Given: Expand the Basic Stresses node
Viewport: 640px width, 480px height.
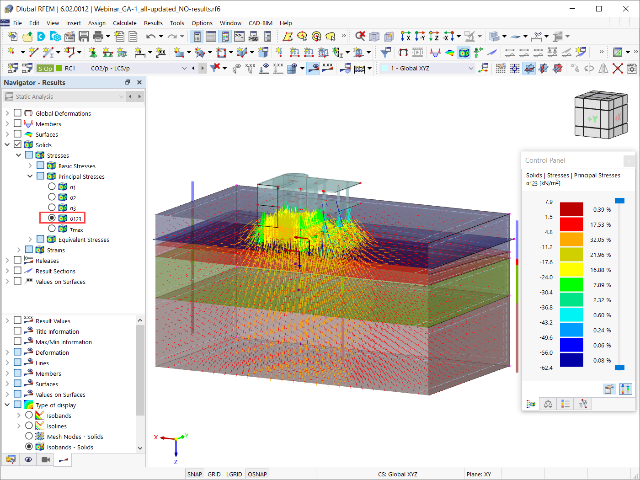Looking at the screenshot, I should tap(30, 165).
